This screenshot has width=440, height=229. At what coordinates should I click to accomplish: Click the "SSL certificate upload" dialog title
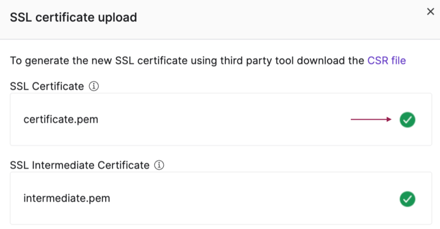click(74, 18)
